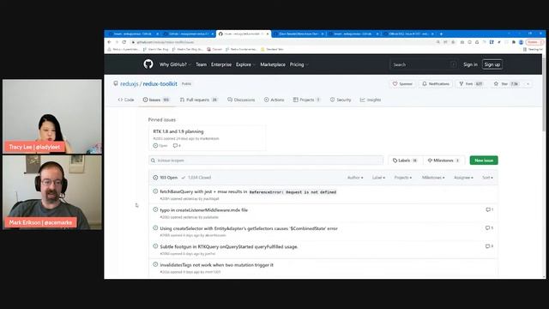Open the fetchBaseQuery with jest issue
The height and width of the screenshot is (309, 549).
248,192
